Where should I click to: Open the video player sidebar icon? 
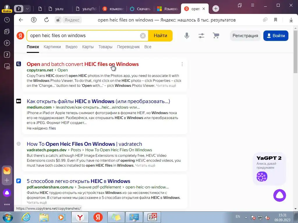[x=7, y=43]
